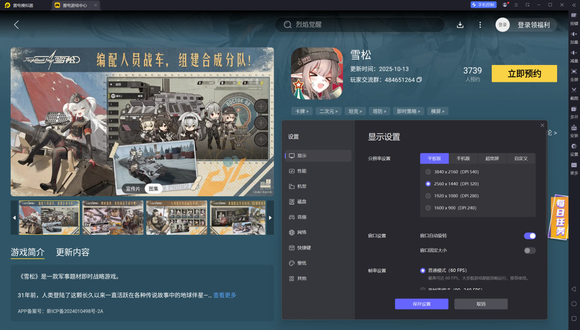Click the 立即预约 pre-register button

pos(524,73)
